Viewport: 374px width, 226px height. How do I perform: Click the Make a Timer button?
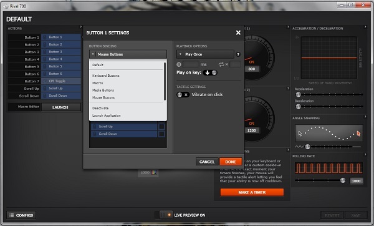pyautogui.click(x=252, y=192)
